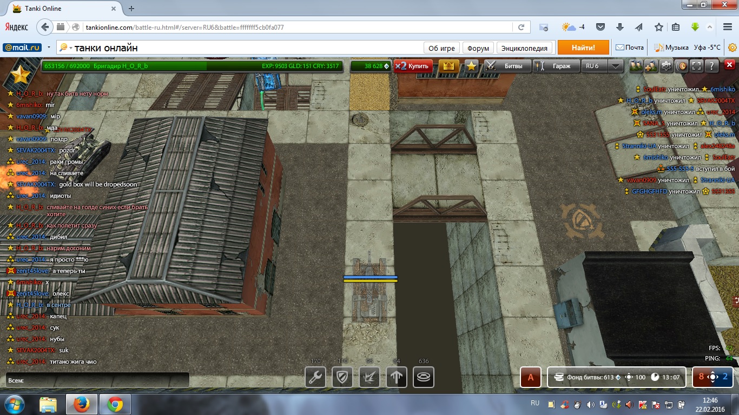Open the premium crown icon
This screenshot has height=415, width=739.
pos(448,66)
